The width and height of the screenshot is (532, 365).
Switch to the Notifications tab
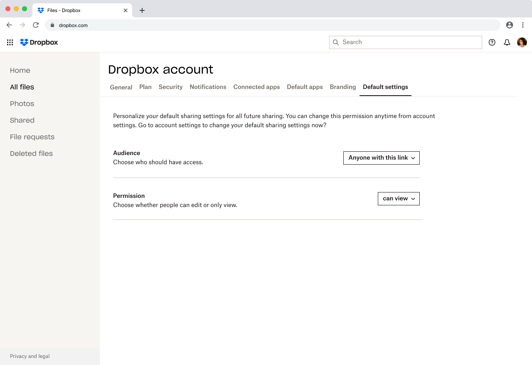(x=208, y=87)
